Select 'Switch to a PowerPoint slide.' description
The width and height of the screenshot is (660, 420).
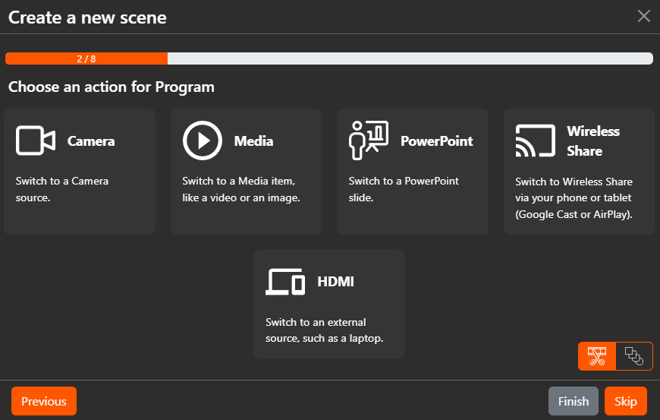click(404, 189)
